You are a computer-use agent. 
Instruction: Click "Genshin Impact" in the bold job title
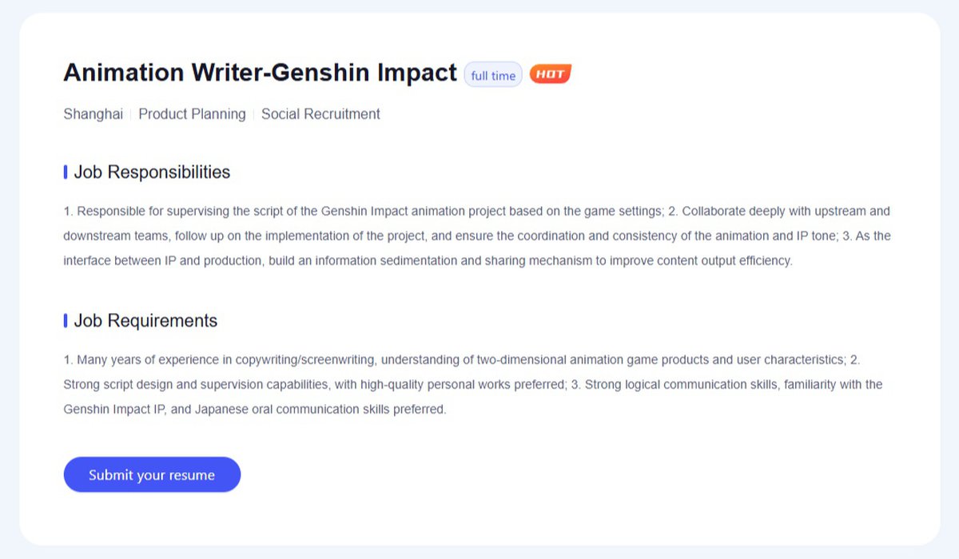pyautogui.click(x=364, y=73)
